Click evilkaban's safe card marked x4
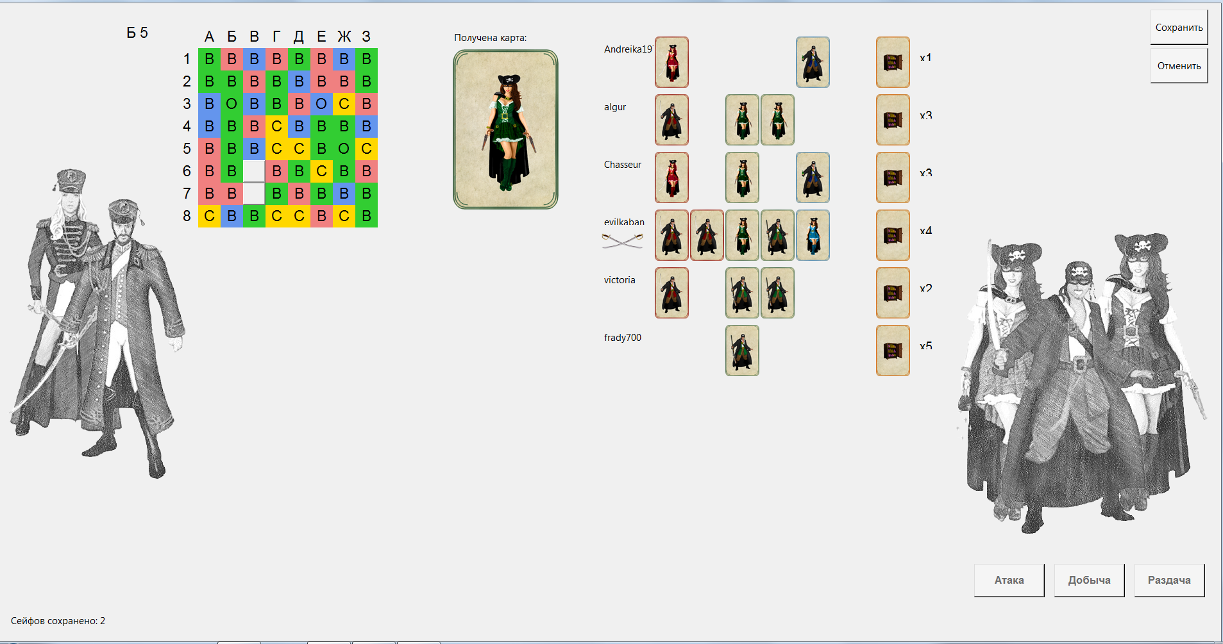 pos(893,235)
